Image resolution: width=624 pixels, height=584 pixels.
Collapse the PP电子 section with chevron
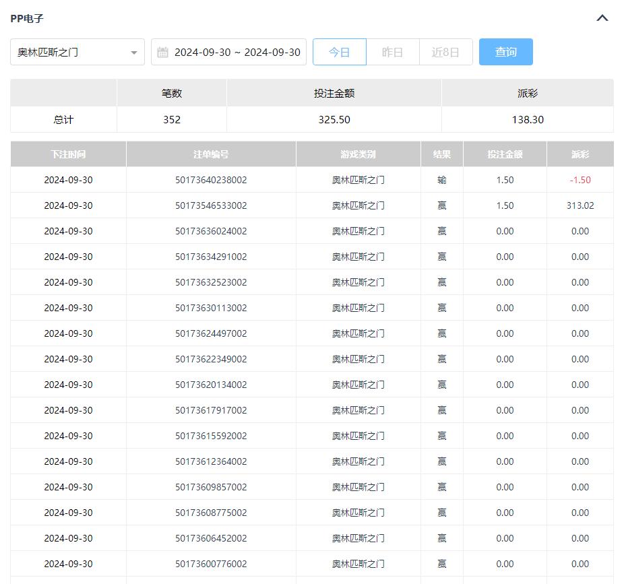602,18
